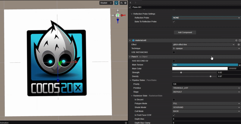
Task: Go forward in inspector history
Action: pos(135,3)
